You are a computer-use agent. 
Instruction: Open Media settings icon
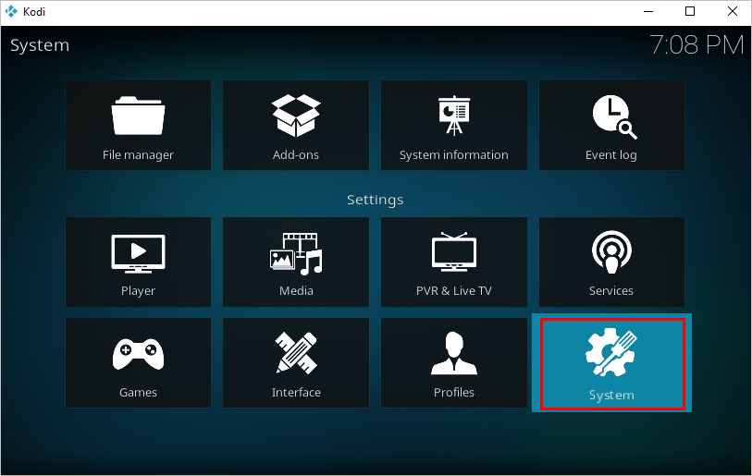tap(296, 254)
